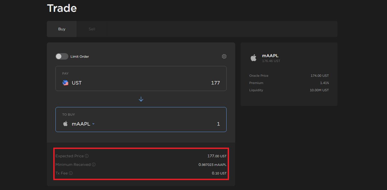Click the mAAPL Apple logo in info panel
The image size is (387, 190).
tap(253, 58)
